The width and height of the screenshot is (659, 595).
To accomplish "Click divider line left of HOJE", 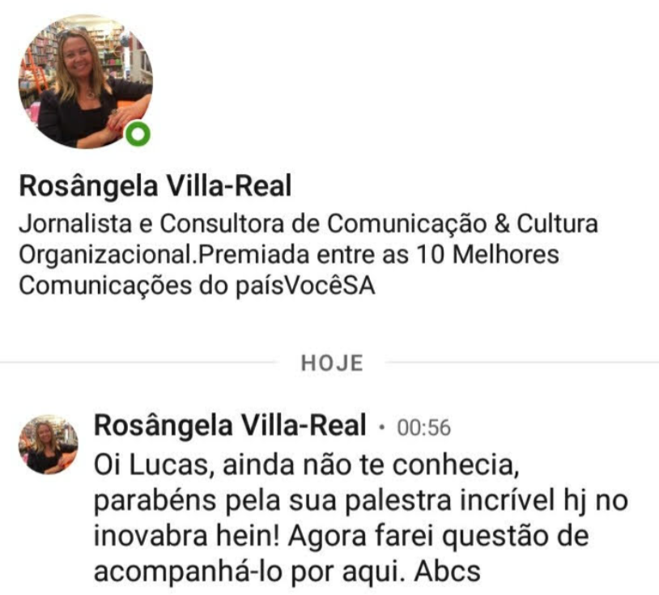I will (138, 362).
